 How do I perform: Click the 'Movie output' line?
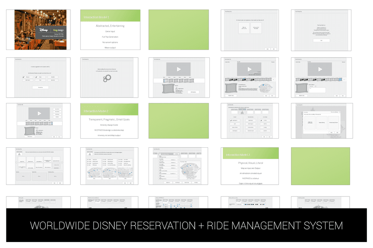tap(110, 48)
